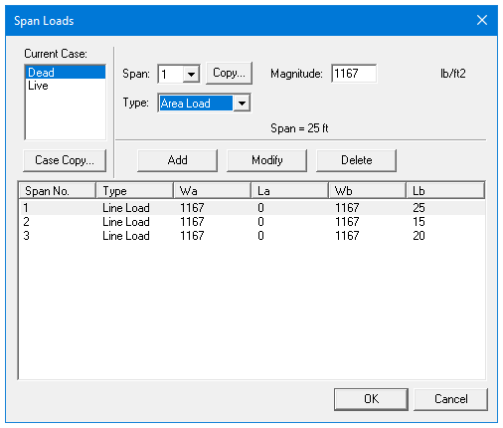This screenshot has width=503, height=428.
Task: Select the Dead load case
Action: coord(66,73)
